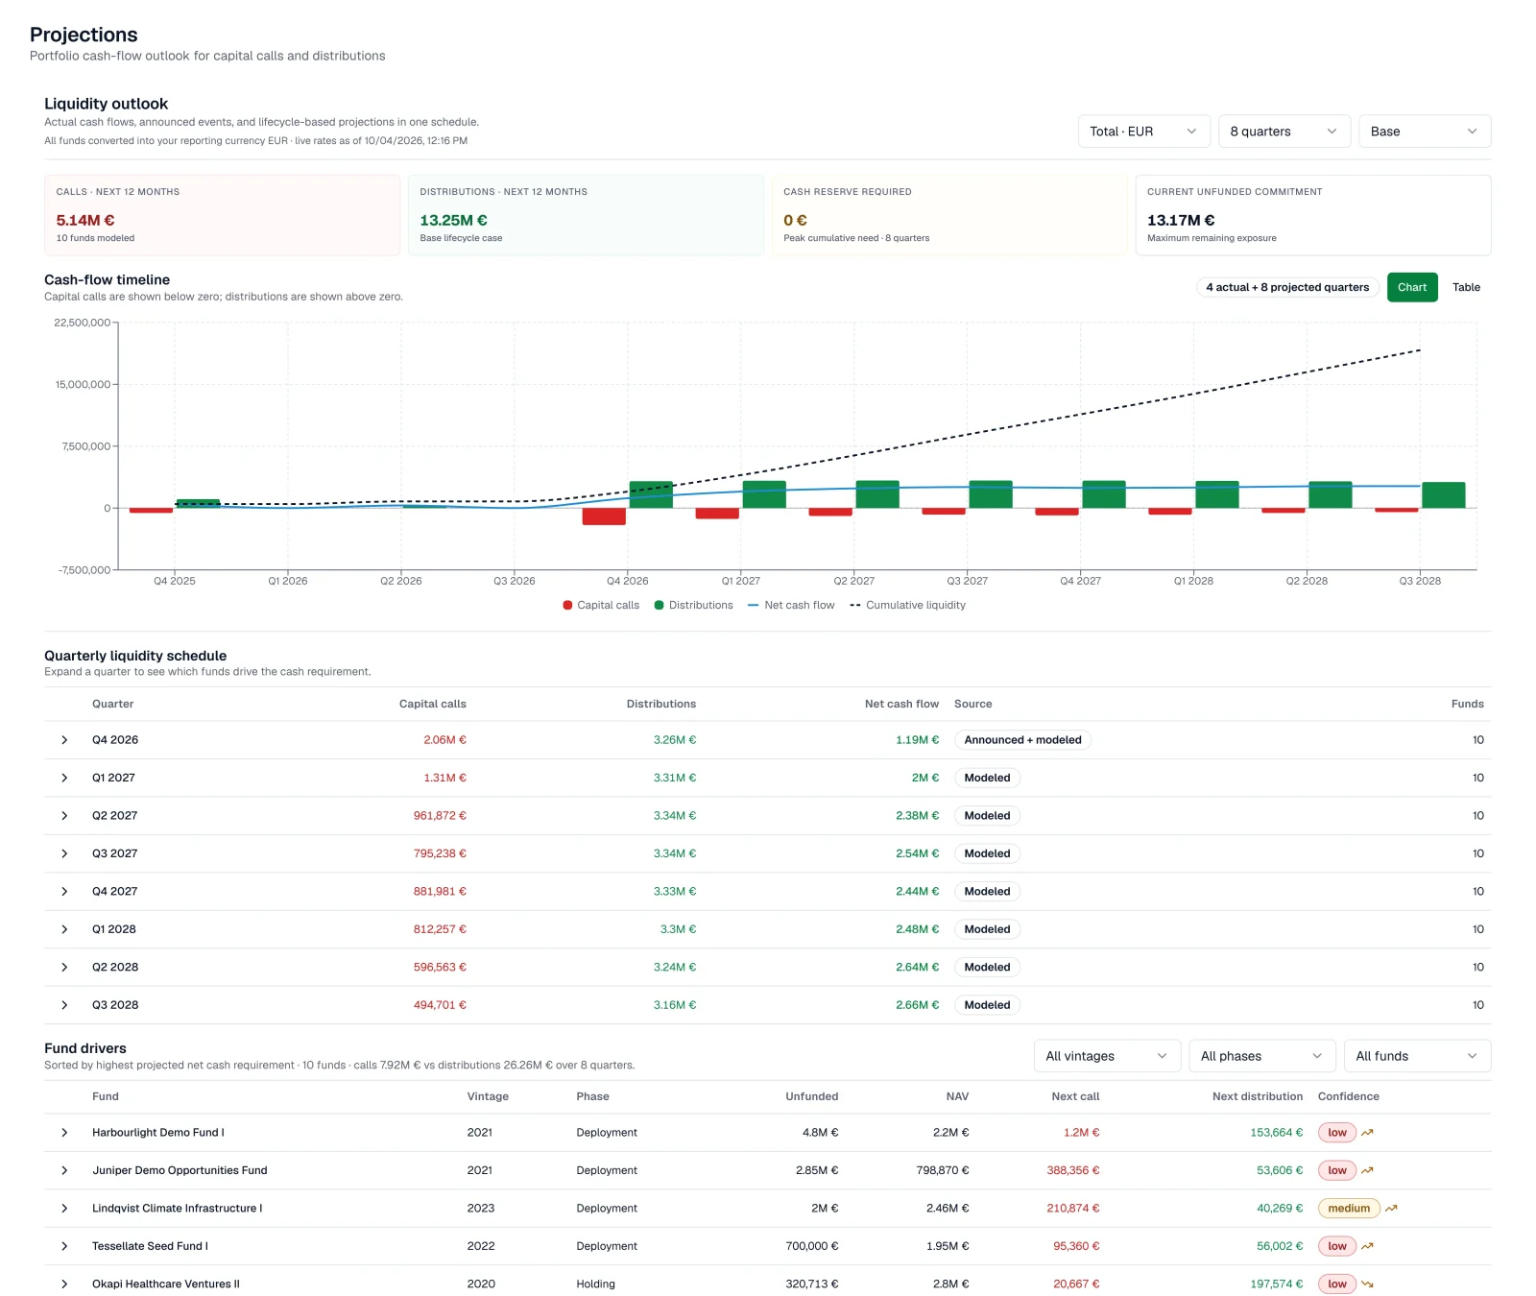Click the Next distribution column header
This screenshot has width=1536, height=1296.
pyautogui.click(x=1258, y=1097)
